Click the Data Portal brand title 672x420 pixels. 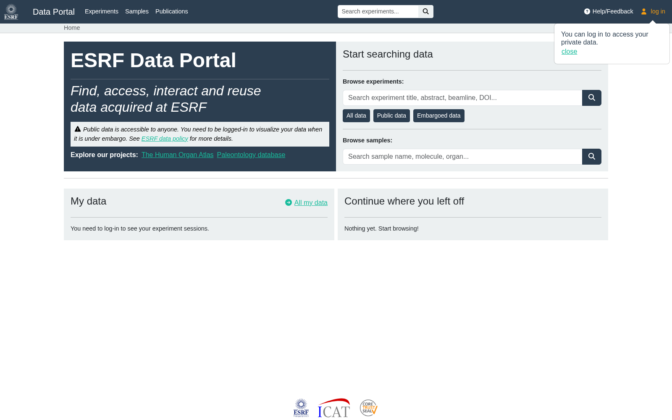click(x=54, y=12)
